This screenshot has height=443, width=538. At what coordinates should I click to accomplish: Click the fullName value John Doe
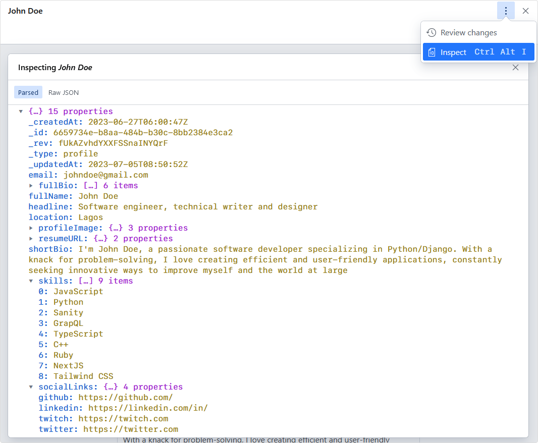coord(98,196)
